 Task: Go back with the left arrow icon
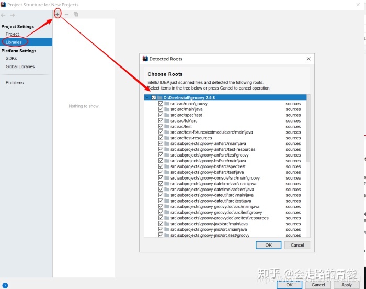point(3,15)
